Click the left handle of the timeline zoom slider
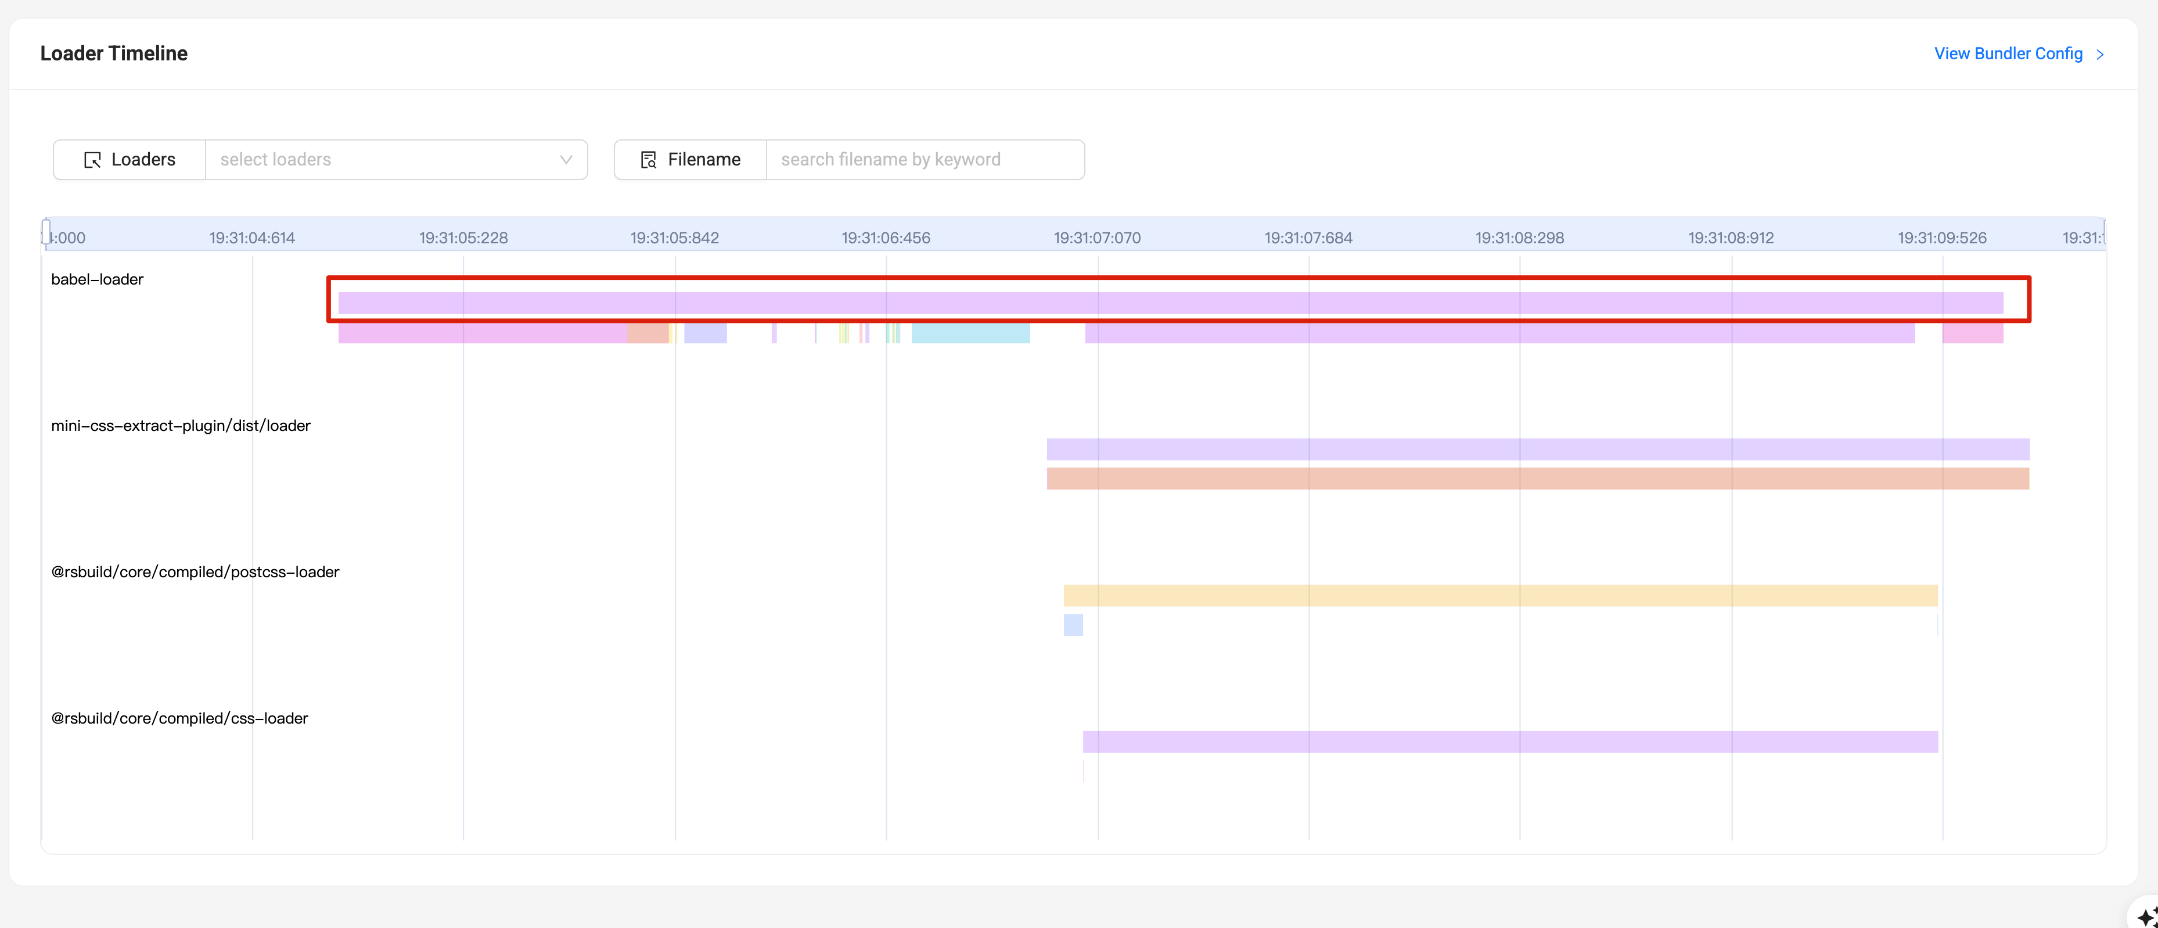Image resolution: width=2158 pixels, height=928 pixels. [x=46, y=232]
